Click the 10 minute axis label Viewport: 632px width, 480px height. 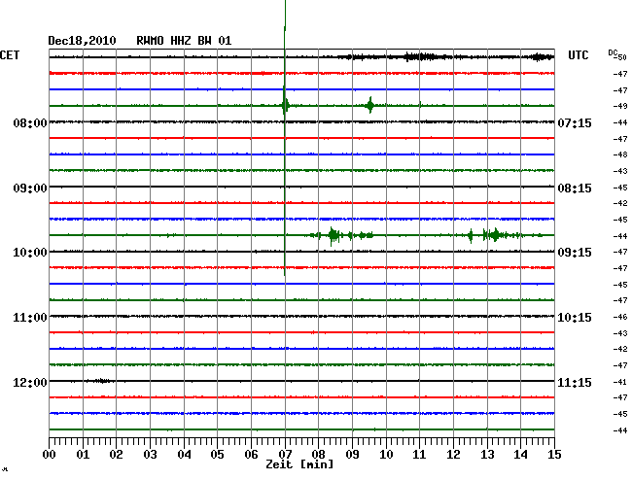click(x=386, y=455)
